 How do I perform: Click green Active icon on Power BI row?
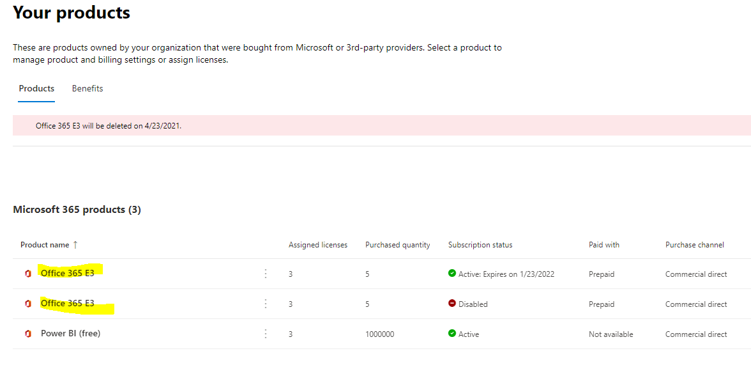[x=452, y=334]
